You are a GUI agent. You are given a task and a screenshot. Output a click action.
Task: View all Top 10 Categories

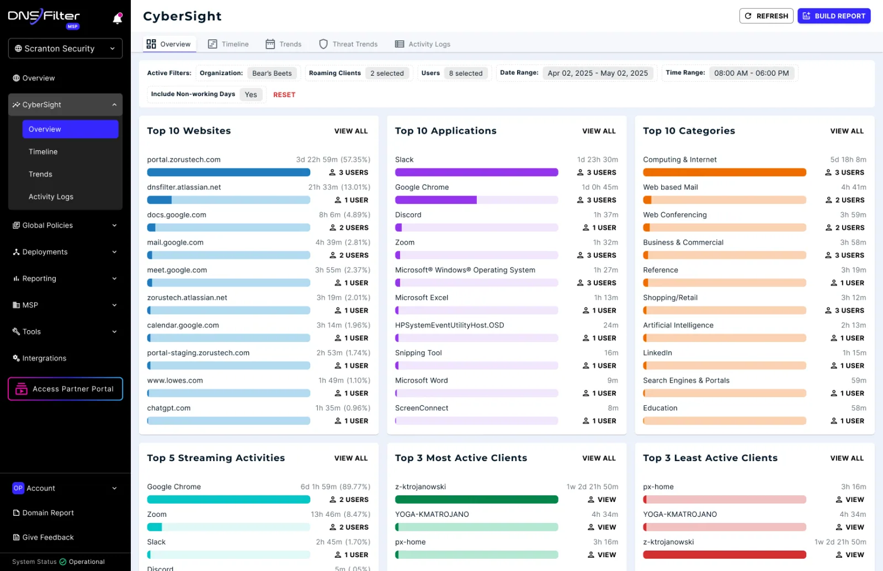(847, 131)
